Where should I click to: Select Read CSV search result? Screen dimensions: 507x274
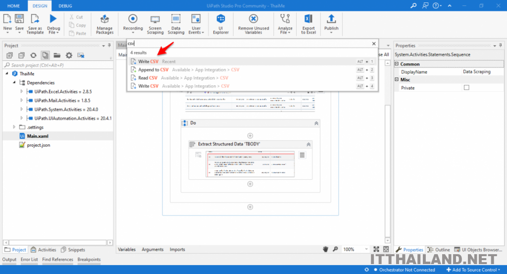tap(252, 78)
